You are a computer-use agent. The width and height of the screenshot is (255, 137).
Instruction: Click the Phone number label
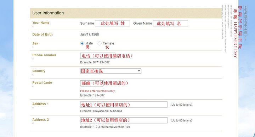tap(44, 55)
